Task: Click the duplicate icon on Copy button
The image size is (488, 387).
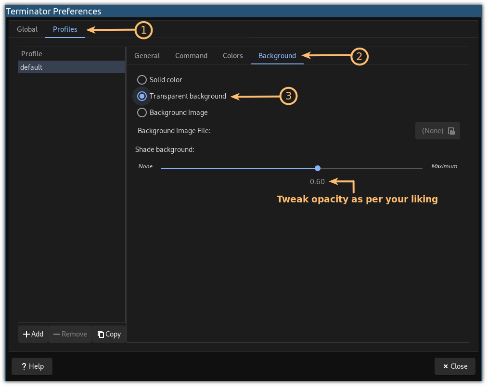Action: [x=100, y=334]
